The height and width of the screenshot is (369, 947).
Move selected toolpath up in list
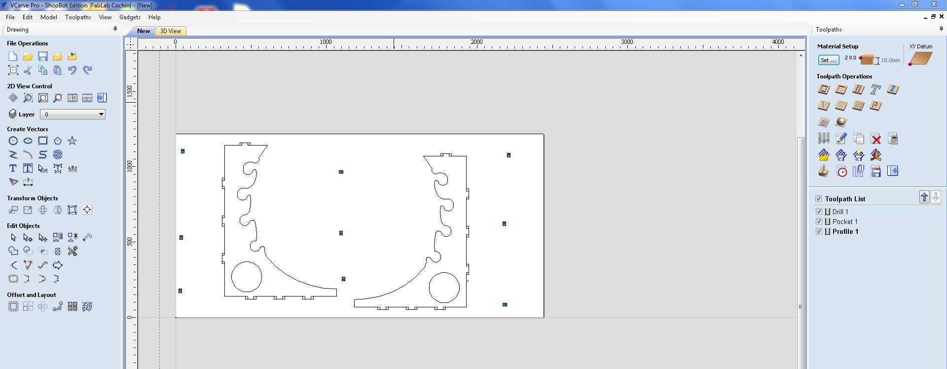[x=924, y=197]
